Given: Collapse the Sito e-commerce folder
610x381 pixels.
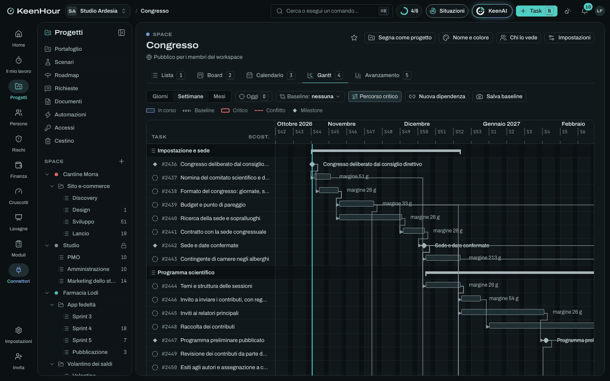Looking at the screenshot, I should coord(52,186).
